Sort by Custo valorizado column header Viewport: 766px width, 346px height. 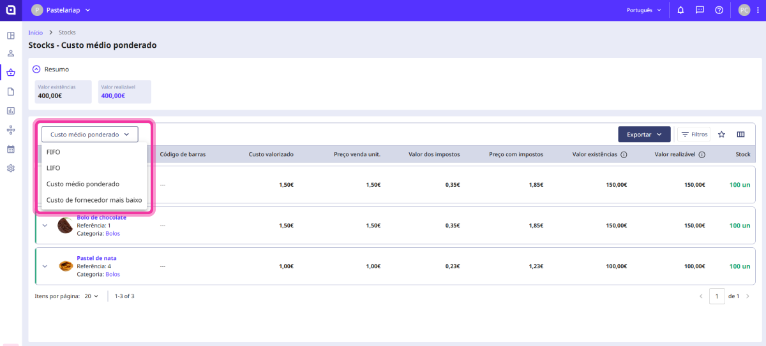click(x=271, y=154)
